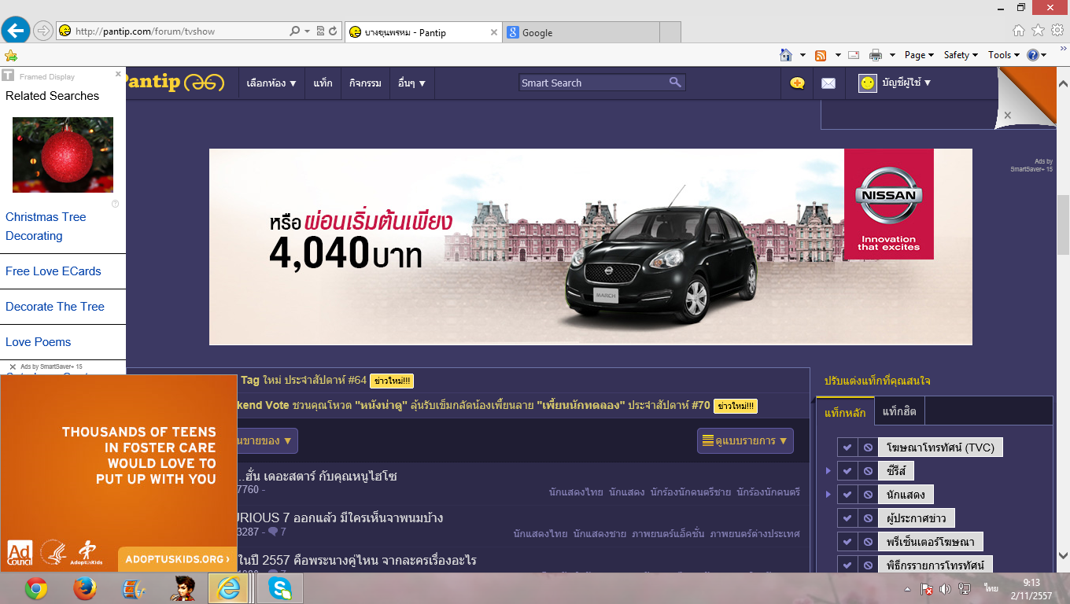This screenshot has height=604, width=1070.
Task: Open the Safety menu dropdown
Action: [961, 55]
